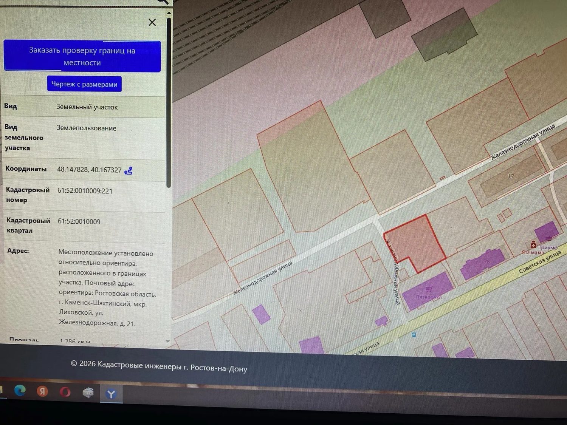Click coordinates '48.147828, 40.167327'
This screenshot has width=567, height=425.
tap(89, 170)
